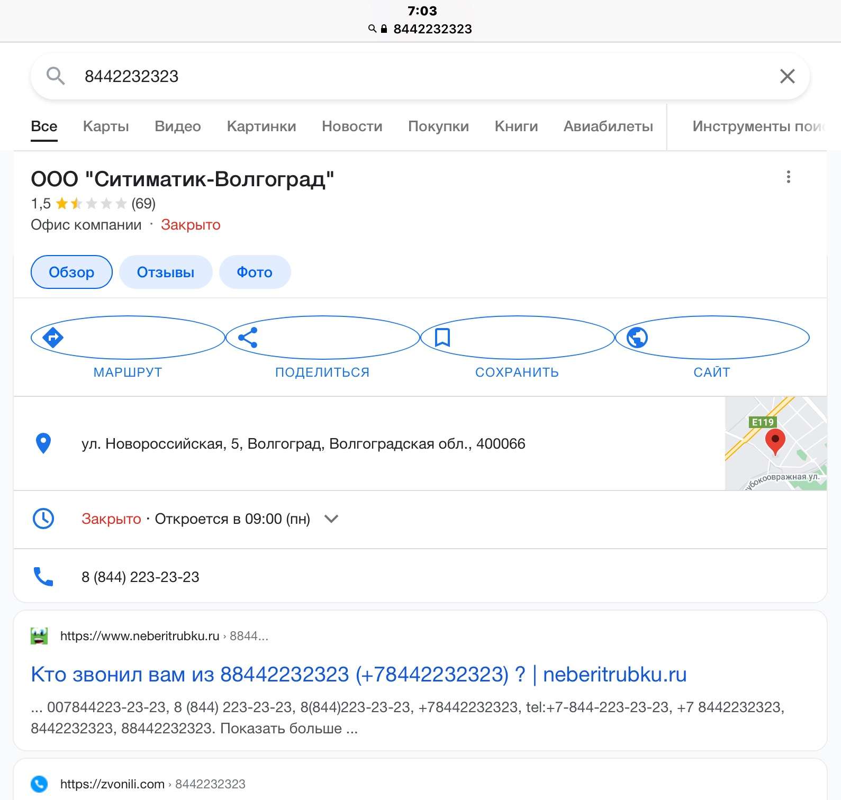Click 'Офис компании' category text
The height and width of the screenshot is (800, 841).
coord(86,225)
